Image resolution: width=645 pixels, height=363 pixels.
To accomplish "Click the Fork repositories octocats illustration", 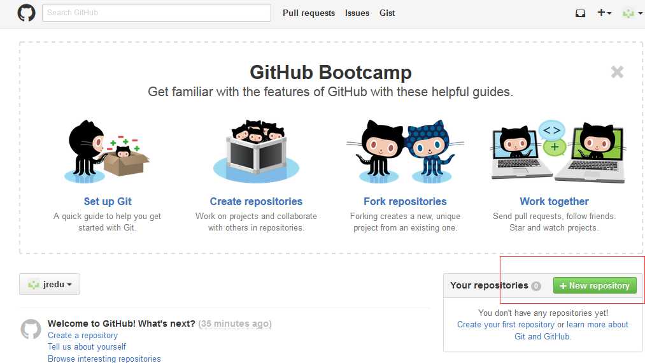I will click(x=405, y=152).
